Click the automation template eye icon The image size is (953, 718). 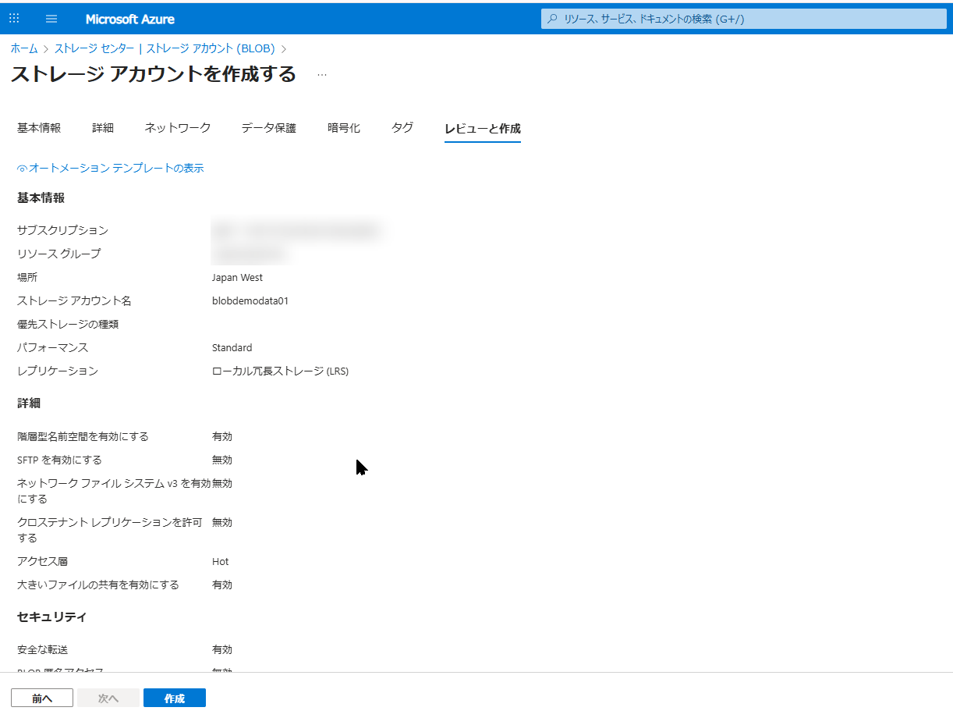coord(22,169)
